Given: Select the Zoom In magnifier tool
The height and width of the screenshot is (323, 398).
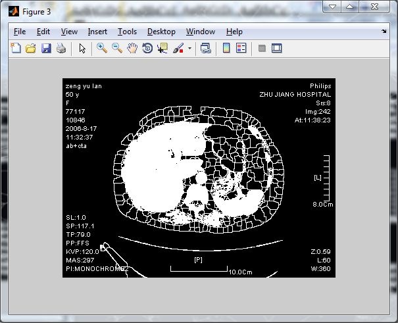Looking at the screenshot, I should tap(102, 48).
